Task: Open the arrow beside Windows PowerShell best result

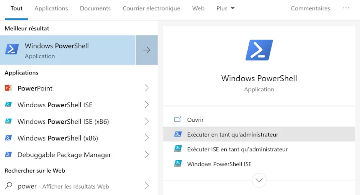Action: pyautogui.click(x=146, y=50)
